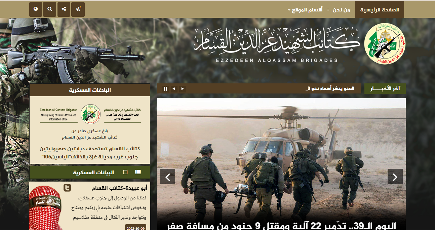Screen dimensions: 435x230
Task: Show next slide using the right chevron
Action: click(x=395, y=176)
